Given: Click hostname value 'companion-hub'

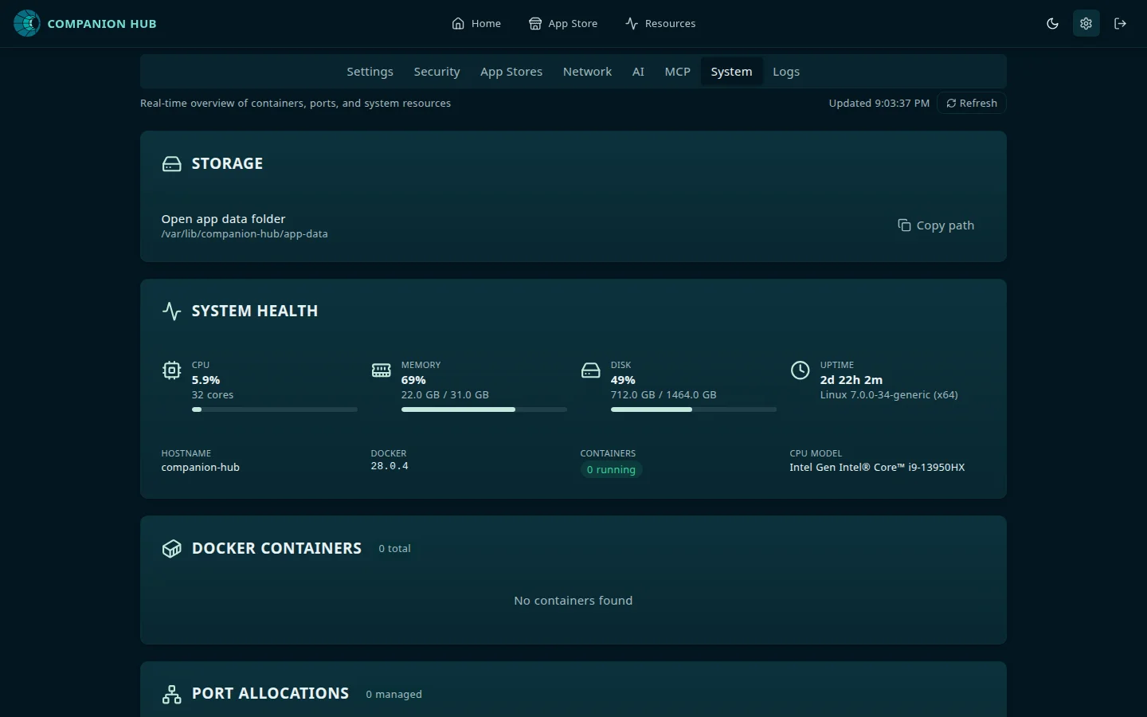Looking at the screenshot, I should 201,468.
